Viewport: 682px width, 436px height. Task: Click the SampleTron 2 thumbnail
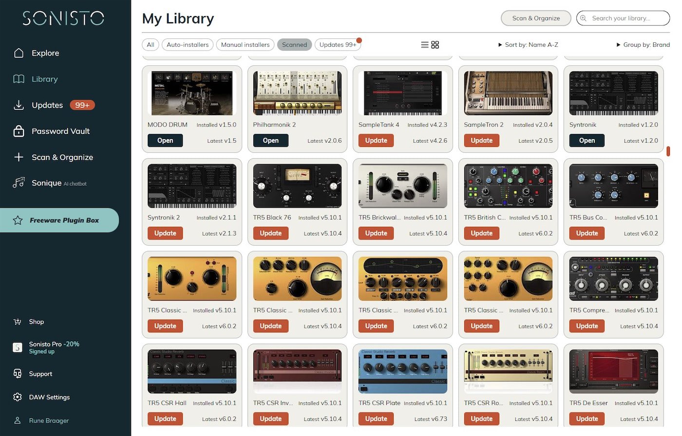click(508, 93)
